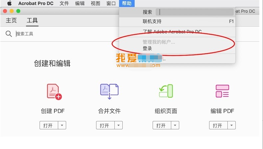Open the Acrobat Pro DC app menu
263x149 pixels.
36,3
